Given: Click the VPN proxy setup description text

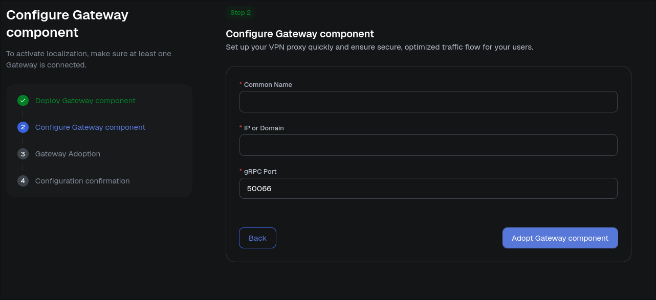Looking at the screenshot, I should tap(380, 47).
